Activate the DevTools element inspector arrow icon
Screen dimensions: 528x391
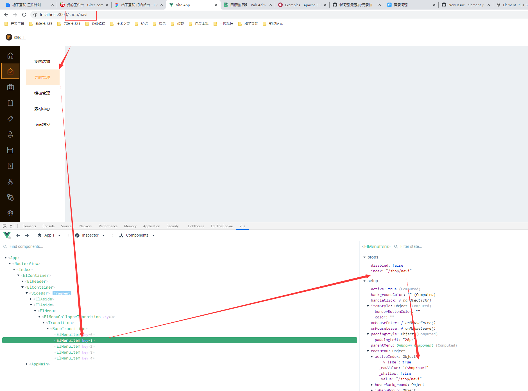coord(5,226)
